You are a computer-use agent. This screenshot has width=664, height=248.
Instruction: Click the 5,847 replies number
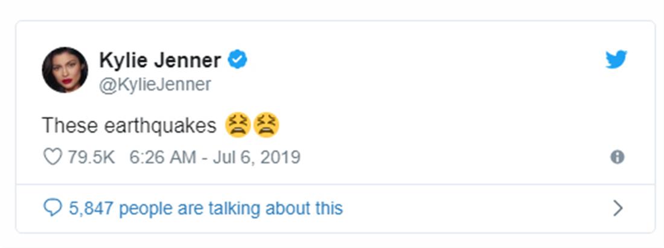(91, 209)
